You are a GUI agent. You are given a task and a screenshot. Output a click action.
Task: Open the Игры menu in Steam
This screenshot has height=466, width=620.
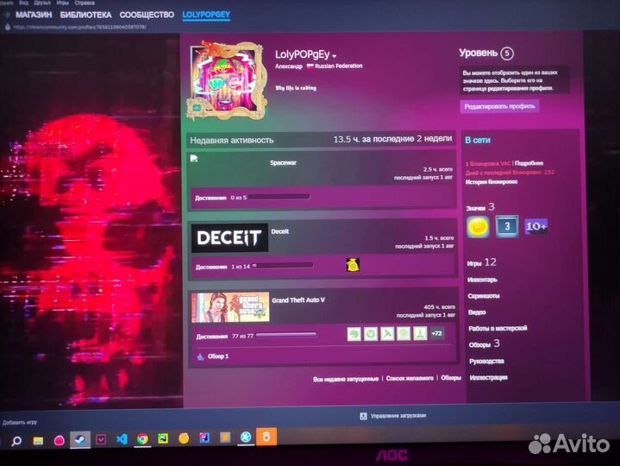click(x=62, y=3)
